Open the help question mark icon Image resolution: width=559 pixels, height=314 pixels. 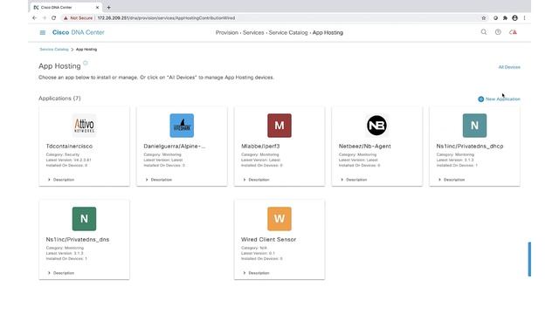(498, 32)
